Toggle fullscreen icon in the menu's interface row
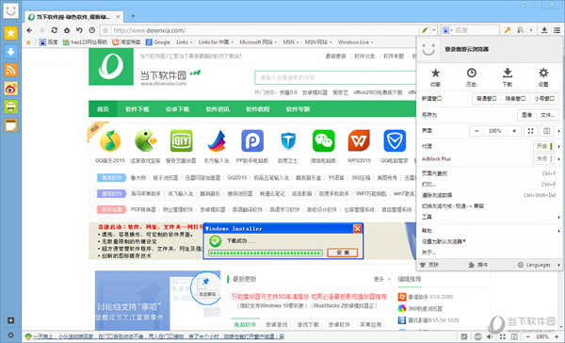This screenshot has width=565, height=343. click(x=530, y=131)
